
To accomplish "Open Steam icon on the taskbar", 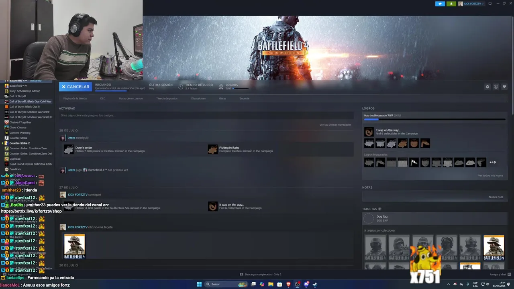I will 315,284.
